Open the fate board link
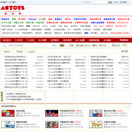 pos(101,26)
